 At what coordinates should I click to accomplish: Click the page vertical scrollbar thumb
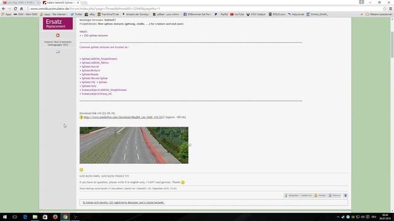pos(392,45)
